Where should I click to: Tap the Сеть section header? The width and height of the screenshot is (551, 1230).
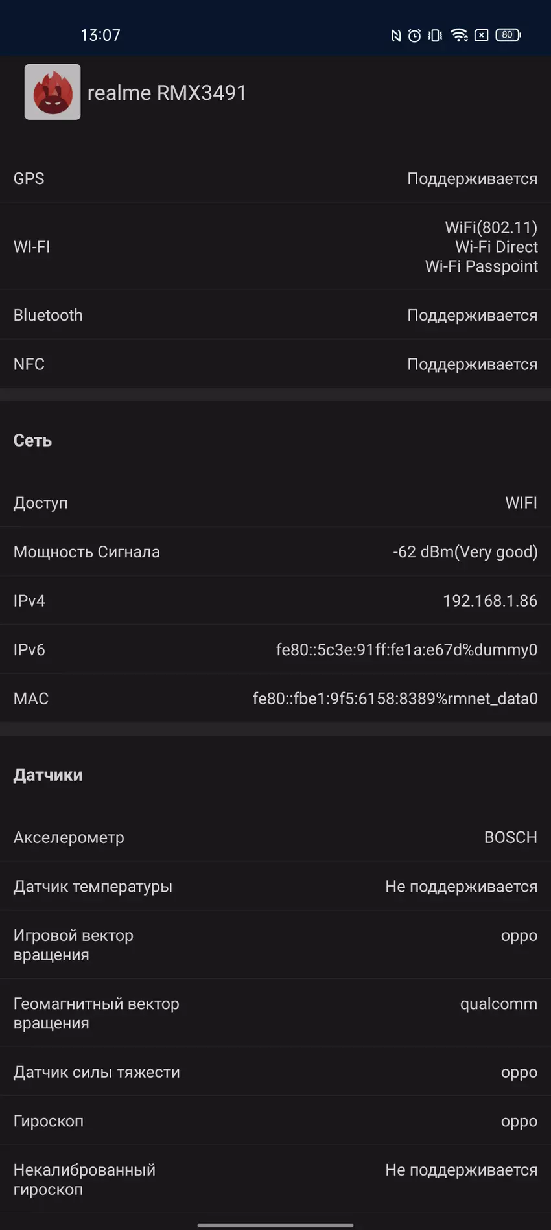click(33, 441)
